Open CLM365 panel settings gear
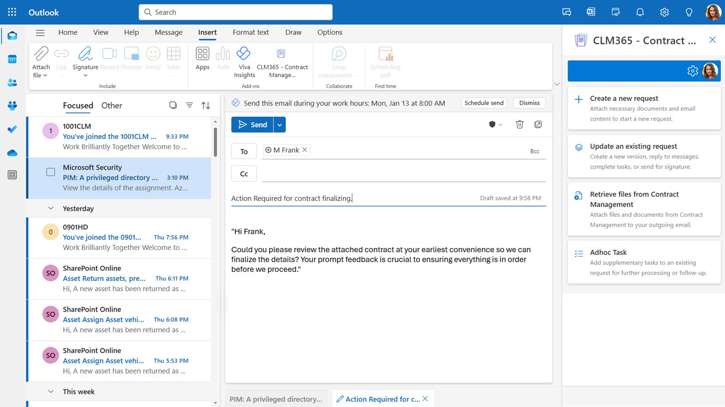 click(x=693, y=71)
